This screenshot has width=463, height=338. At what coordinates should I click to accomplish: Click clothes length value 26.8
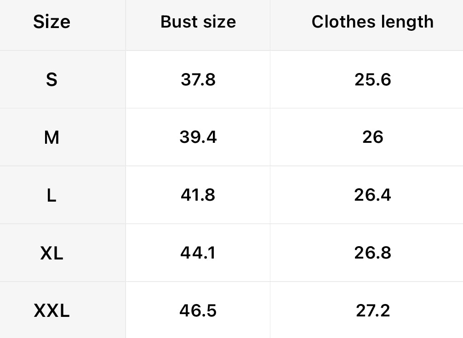coord(372,253)
